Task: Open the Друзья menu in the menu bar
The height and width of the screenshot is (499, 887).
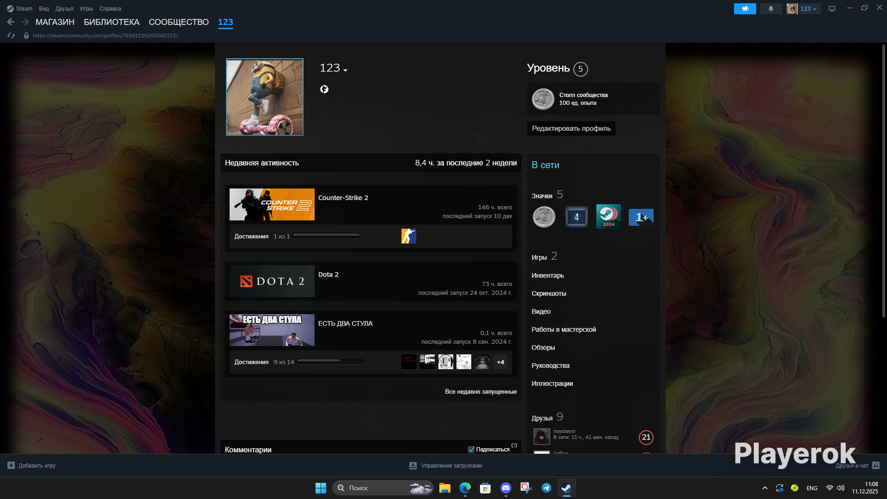Action: click(64, 8)
